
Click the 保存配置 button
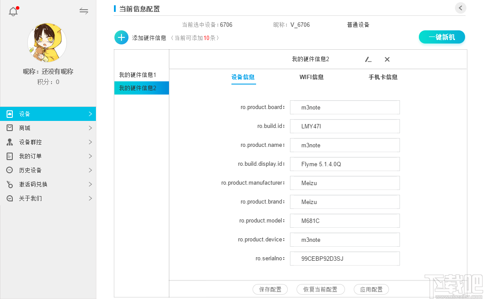tap(270, 289)
